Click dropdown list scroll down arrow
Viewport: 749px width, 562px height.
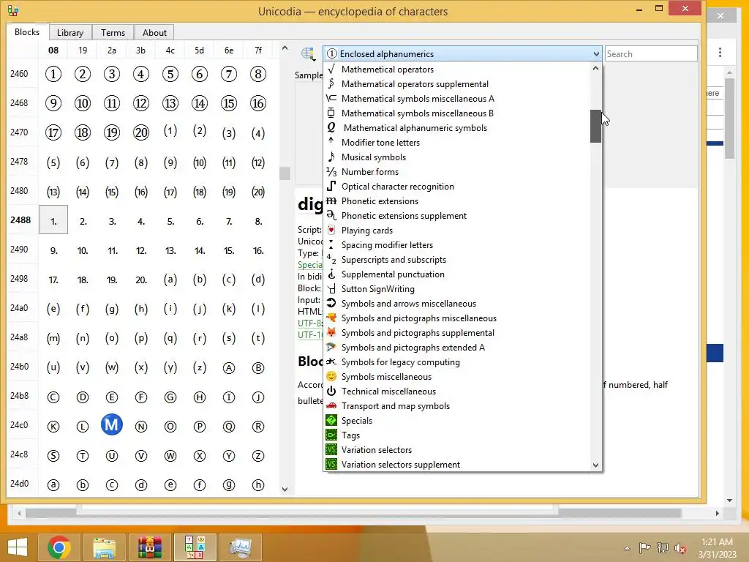[x=595, y=465]
